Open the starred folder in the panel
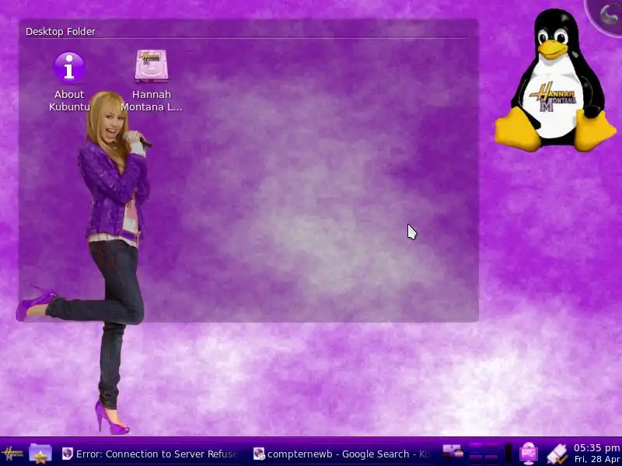 click(40, 454)
